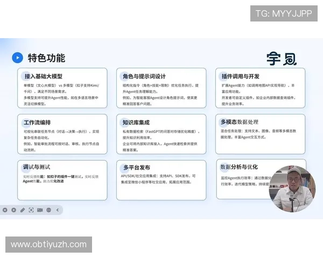Click the 特色功能 slide heading
Image resolution: width=323 pixels, height=258 pixels.
(46, 58)
